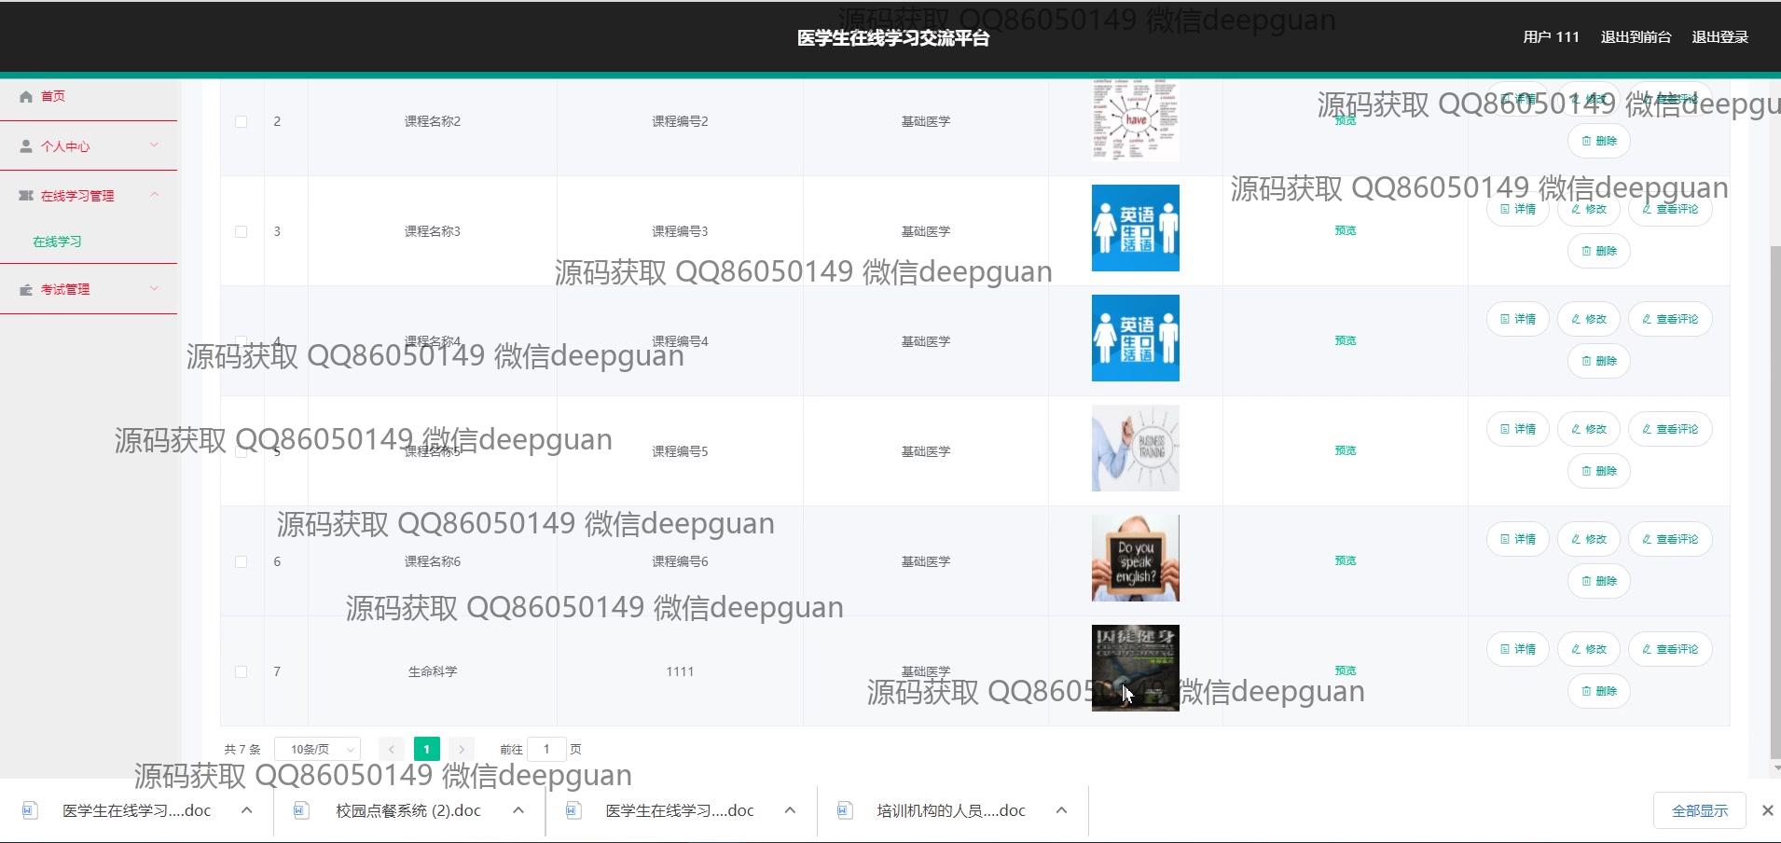Click 退出登录 logout link
Screen dimensions: 1781x843
pos(1719,37)
